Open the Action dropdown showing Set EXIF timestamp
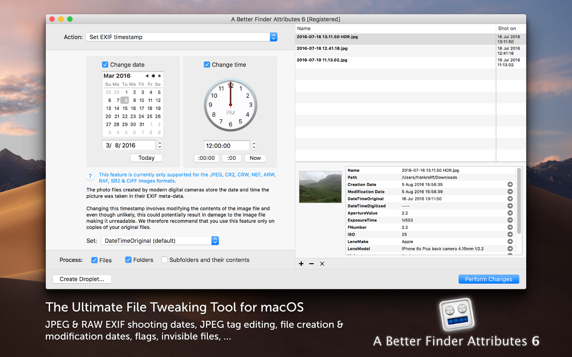572x357 pixels. pyautogui.click(x=181, y=37)
